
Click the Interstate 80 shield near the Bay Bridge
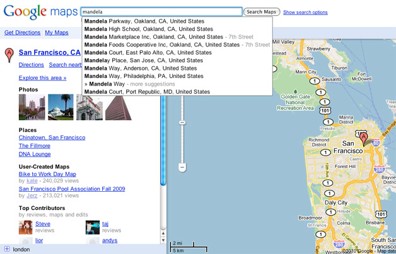(x=376, y=143)
